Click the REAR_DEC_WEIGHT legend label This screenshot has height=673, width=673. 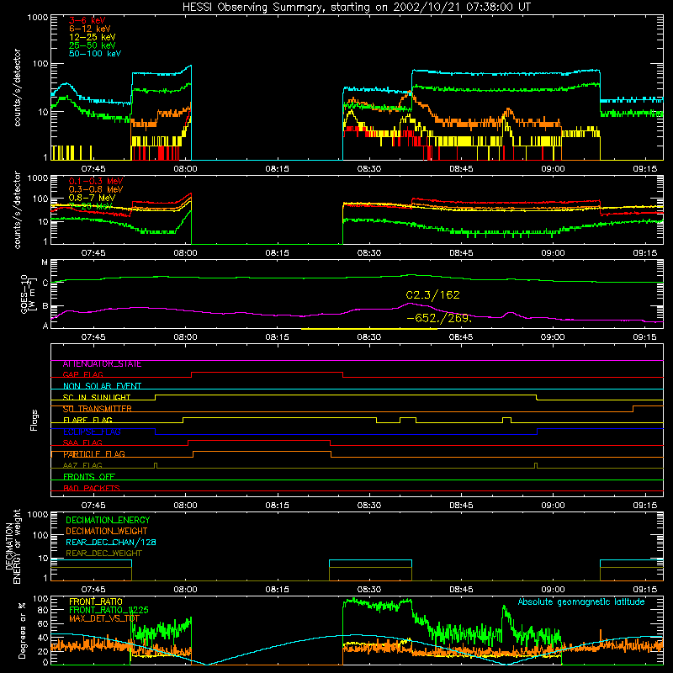(103, 554)
